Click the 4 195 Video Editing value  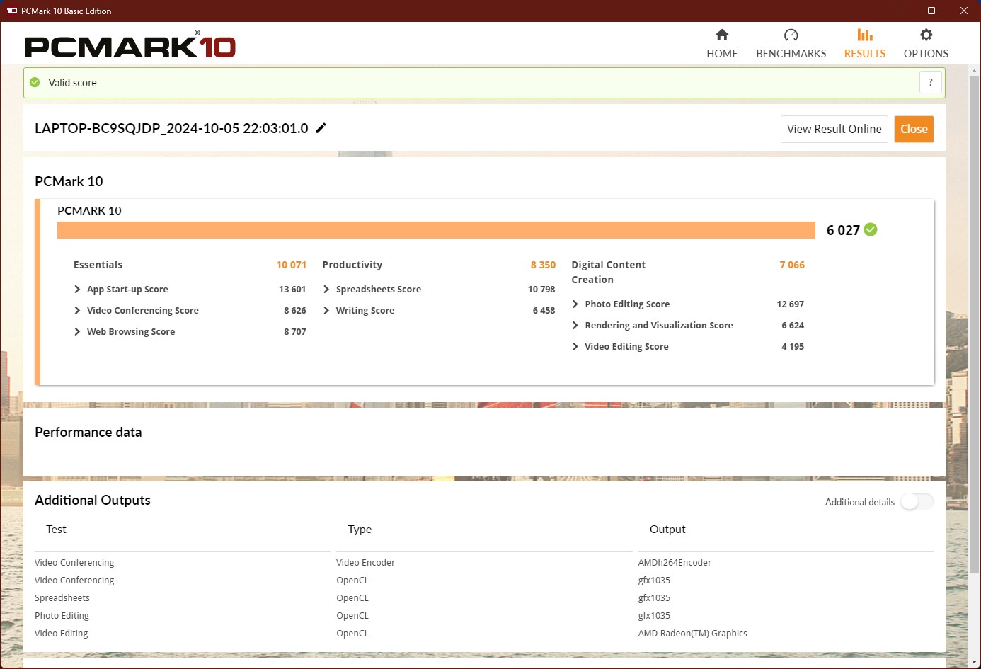click(x=793, y=346)
